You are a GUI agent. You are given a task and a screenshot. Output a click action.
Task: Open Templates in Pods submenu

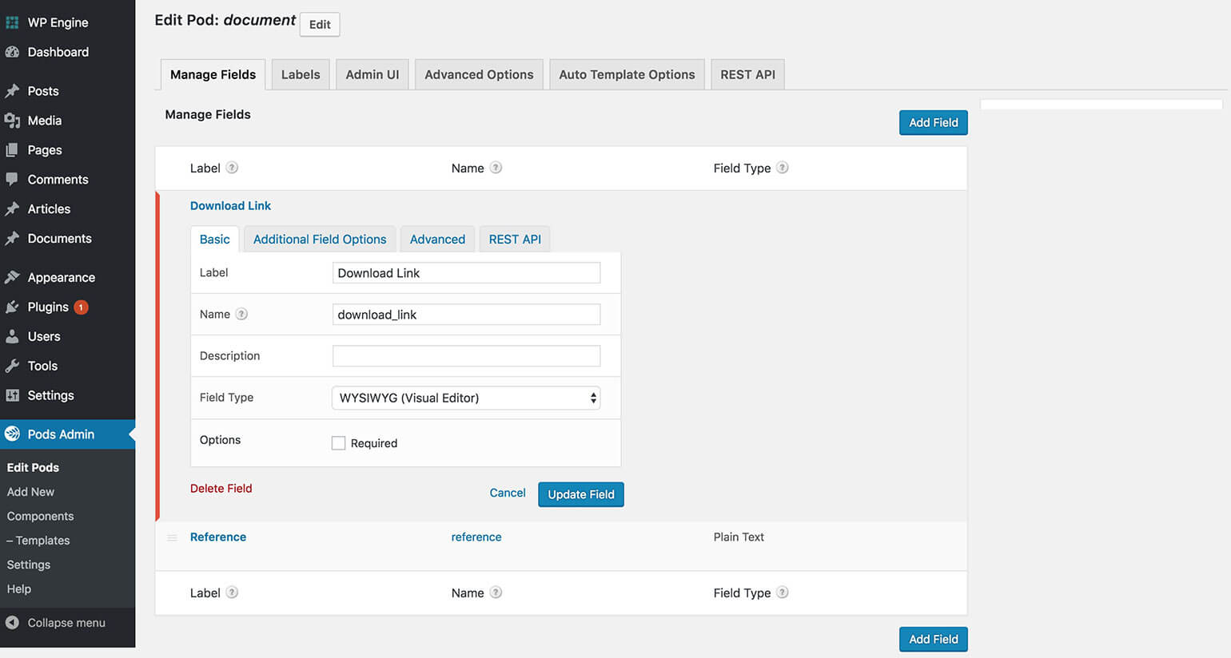point(38,541)
